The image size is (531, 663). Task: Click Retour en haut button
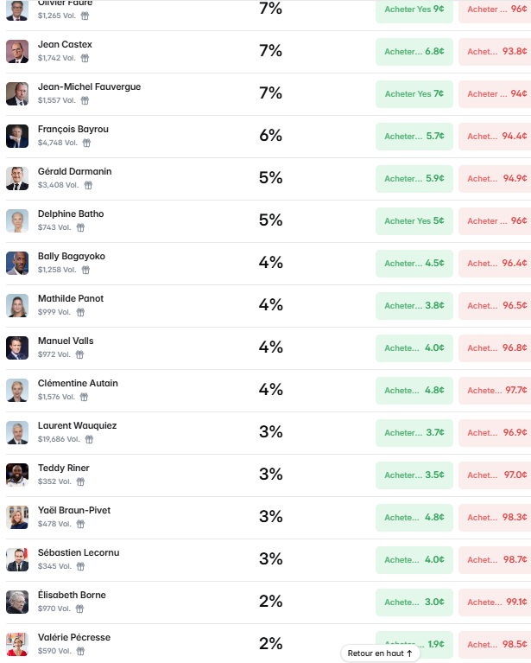(380, 653)
